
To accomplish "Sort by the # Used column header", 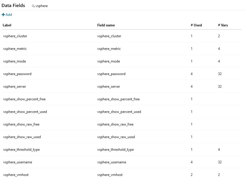I will (196, 25).
